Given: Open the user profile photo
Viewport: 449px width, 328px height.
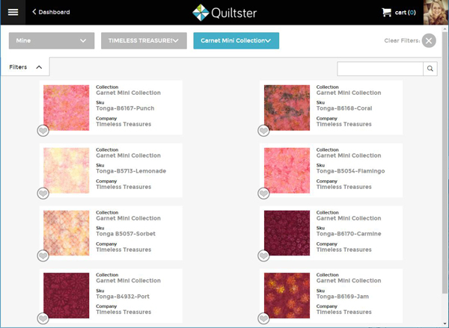Looking at the screenshot, I should pyautogui.click(x=436, y=12).
